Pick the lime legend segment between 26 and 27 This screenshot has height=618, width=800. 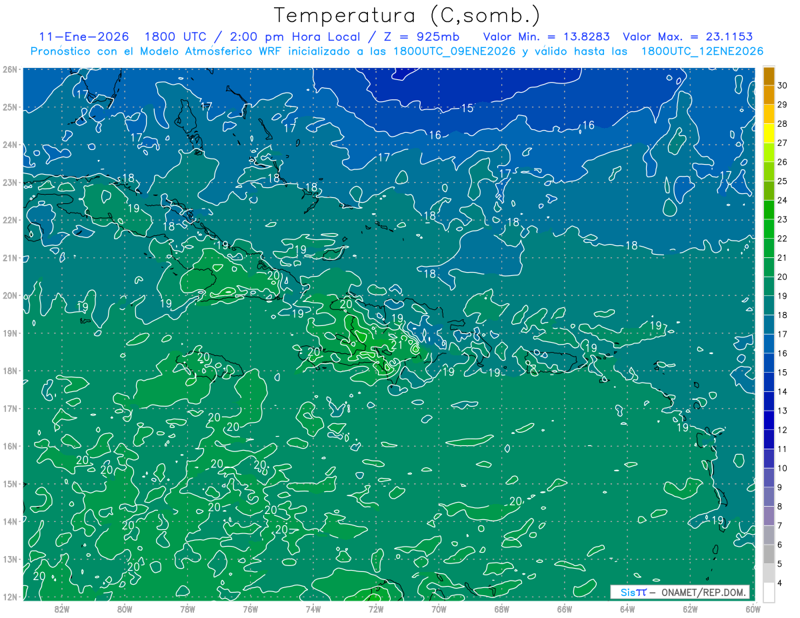[769, 153]
